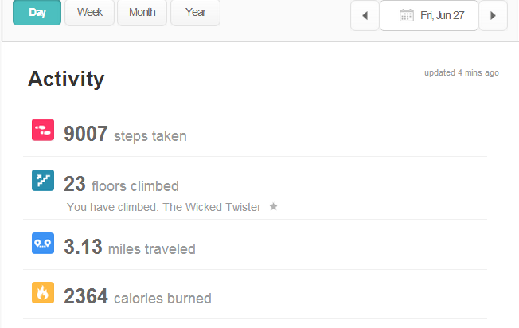The height and width of the screenshot is (328, 519).
Task: Select the Day view tab
Action: tap(37, 13)
